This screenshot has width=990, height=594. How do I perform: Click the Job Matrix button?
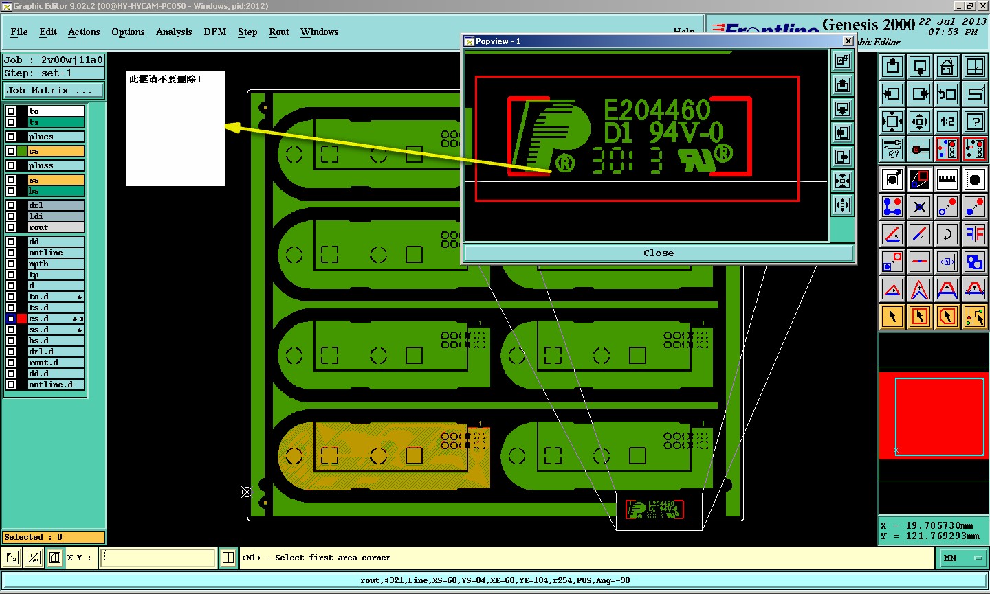point(54,91)
